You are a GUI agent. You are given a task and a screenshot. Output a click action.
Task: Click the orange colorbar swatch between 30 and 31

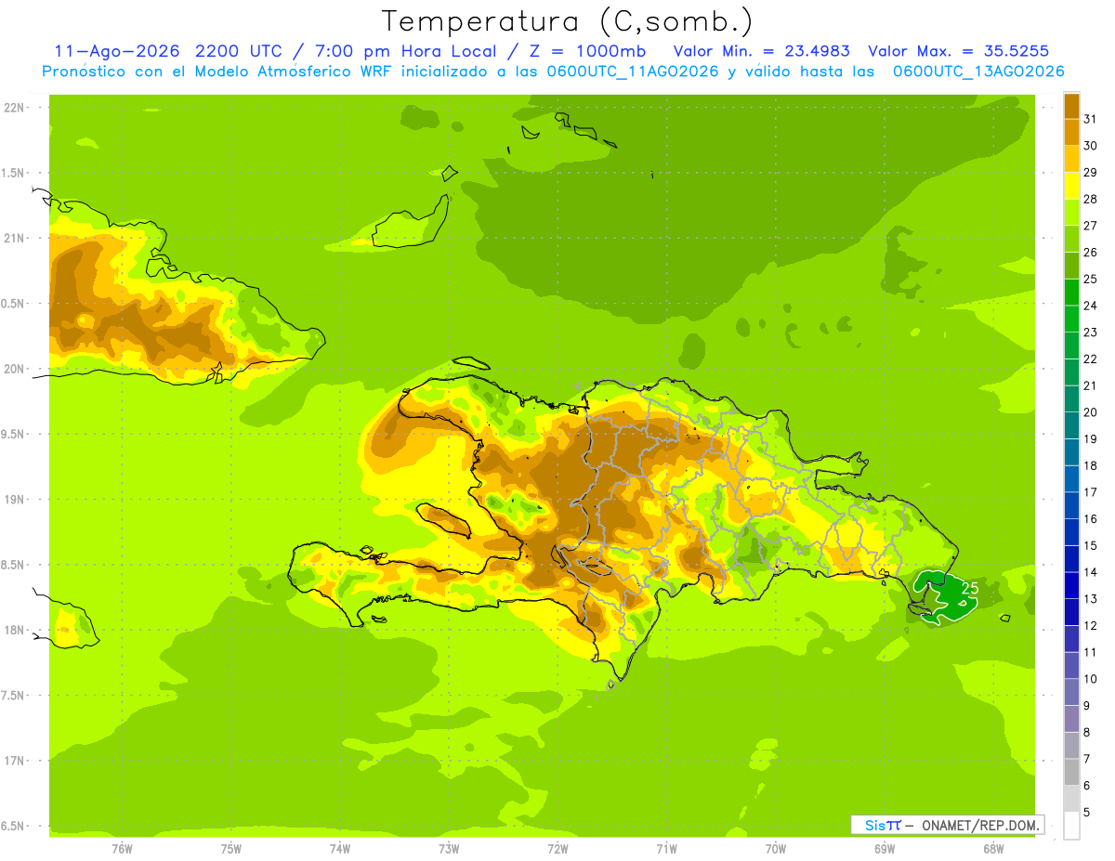[1071, 132]
